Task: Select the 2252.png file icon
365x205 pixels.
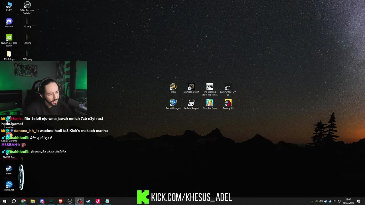Action: [27, 56]
